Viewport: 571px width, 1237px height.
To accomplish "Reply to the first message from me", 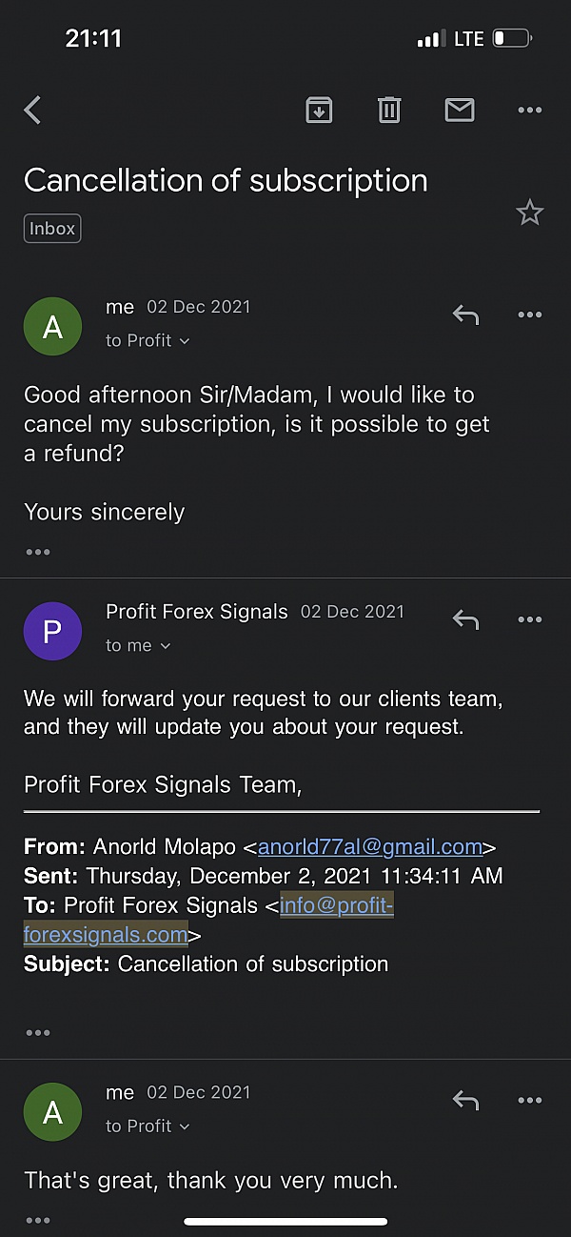I will [x=465, y=314].
